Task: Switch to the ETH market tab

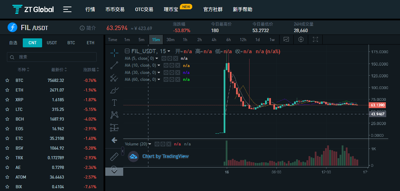Action: [90, 42]
